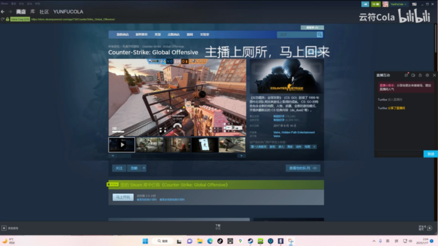Open the 社区 community tab
This screenshot has height=246, width=438.
[x=44, y=12]
